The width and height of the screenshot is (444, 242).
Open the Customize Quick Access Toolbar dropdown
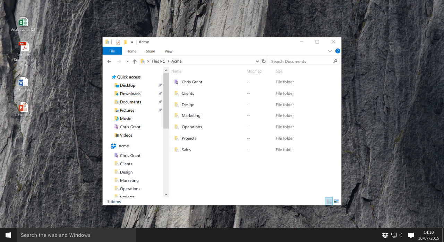[x=132, y=42]
